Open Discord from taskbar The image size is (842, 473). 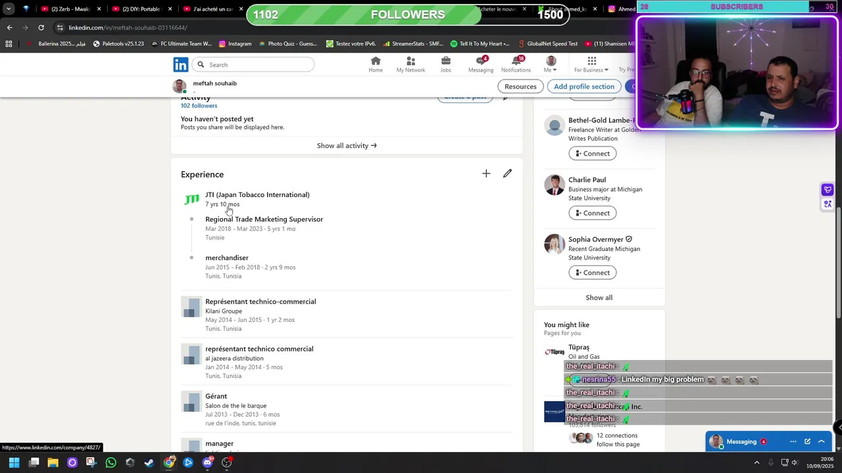tap(207, 462)
